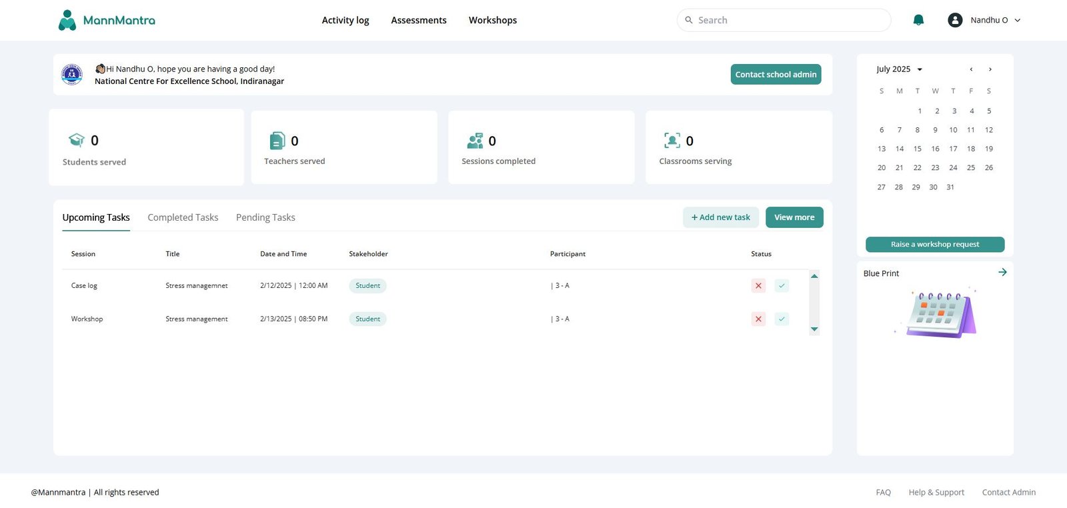
Task: Open Blue Print with the arrow icon
Action: tap(1002, 272)
